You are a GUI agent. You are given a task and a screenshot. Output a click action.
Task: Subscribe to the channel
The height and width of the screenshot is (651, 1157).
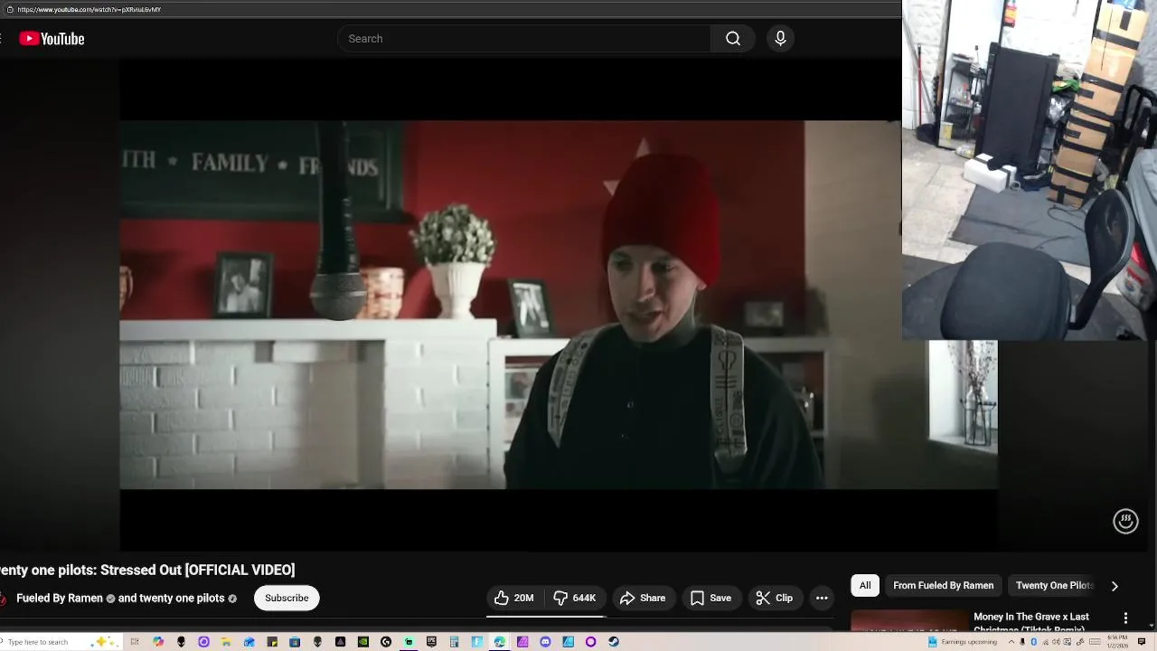(287, 598)
